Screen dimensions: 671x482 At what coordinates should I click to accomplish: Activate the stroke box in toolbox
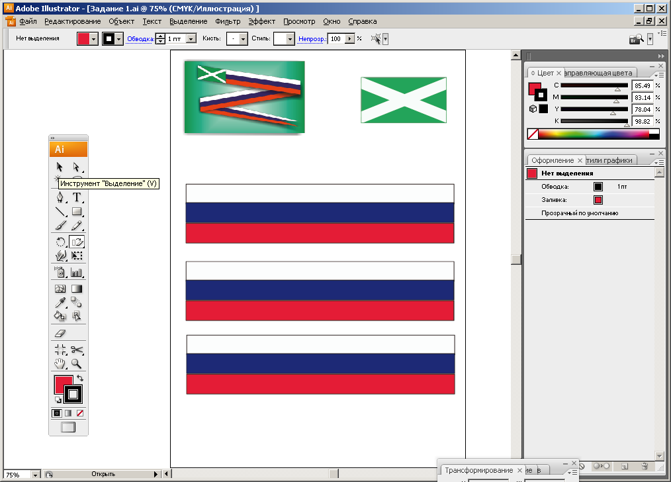[73, 394]
